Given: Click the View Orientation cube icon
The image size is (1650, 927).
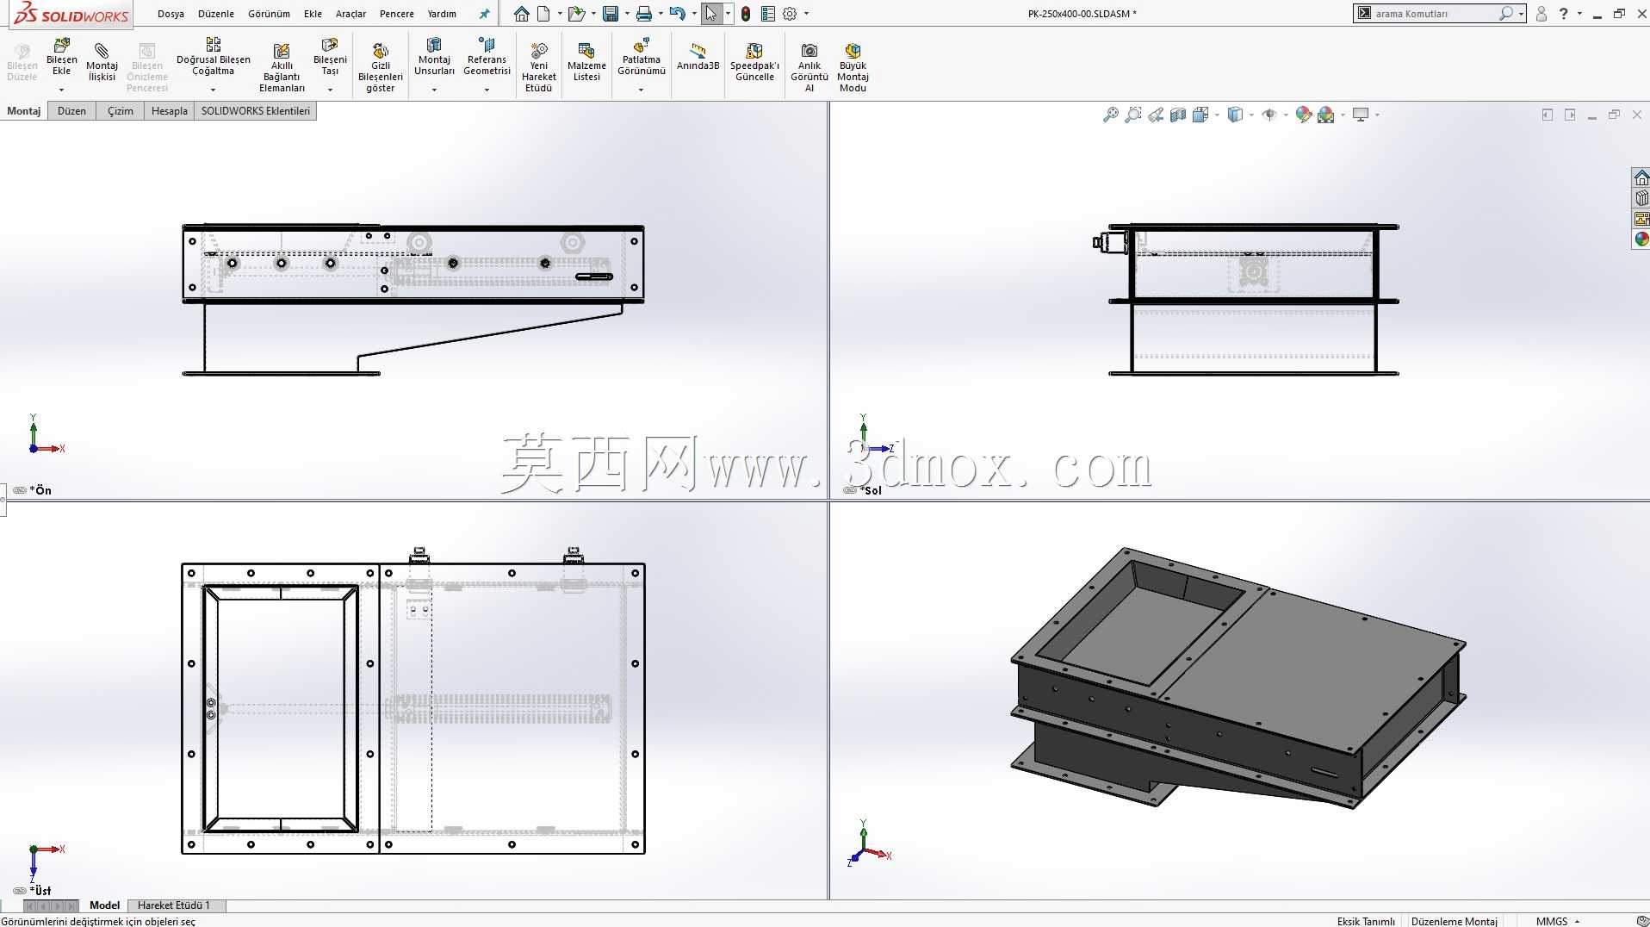Looking at the screenshot, I should [x=1200, y=115].
